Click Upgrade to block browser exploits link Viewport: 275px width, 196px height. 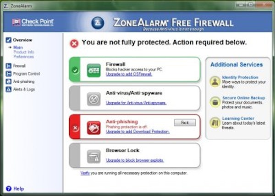135,160
